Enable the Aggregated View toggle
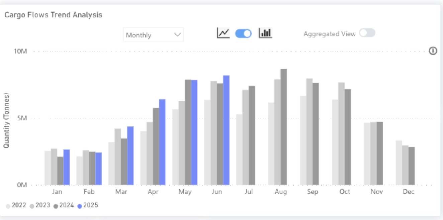 [x=367, y=33]
